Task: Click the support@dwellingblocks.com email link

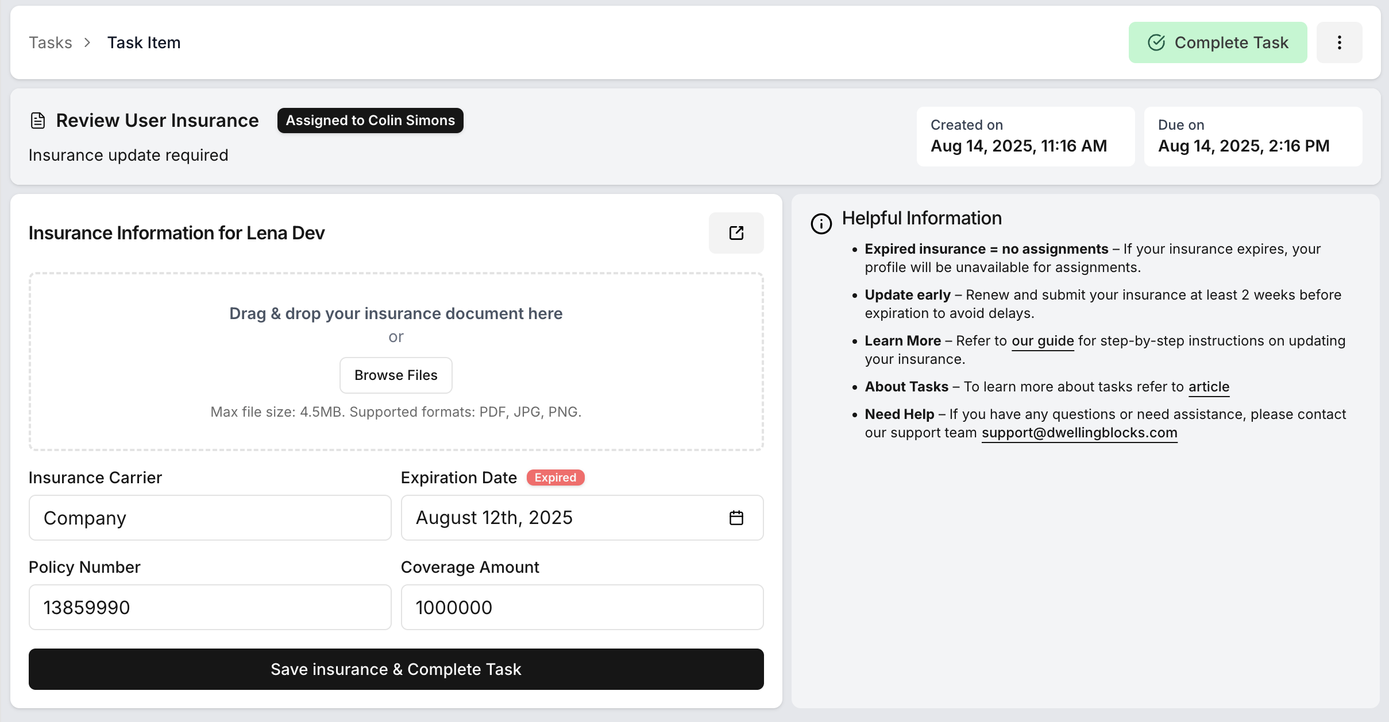Action: [x=1079, y=433]
